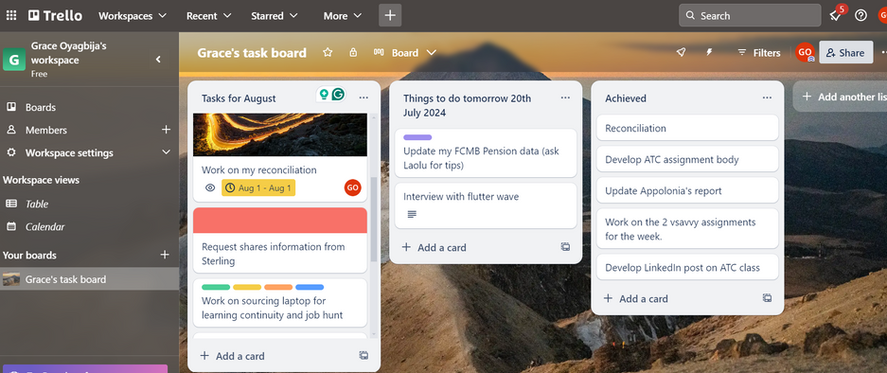Open the Board view switcher dropdown

coord(405,53)
